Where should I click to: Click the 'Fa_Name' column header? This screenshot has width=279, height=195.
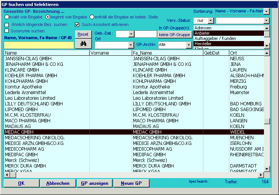tap(168, 53)
